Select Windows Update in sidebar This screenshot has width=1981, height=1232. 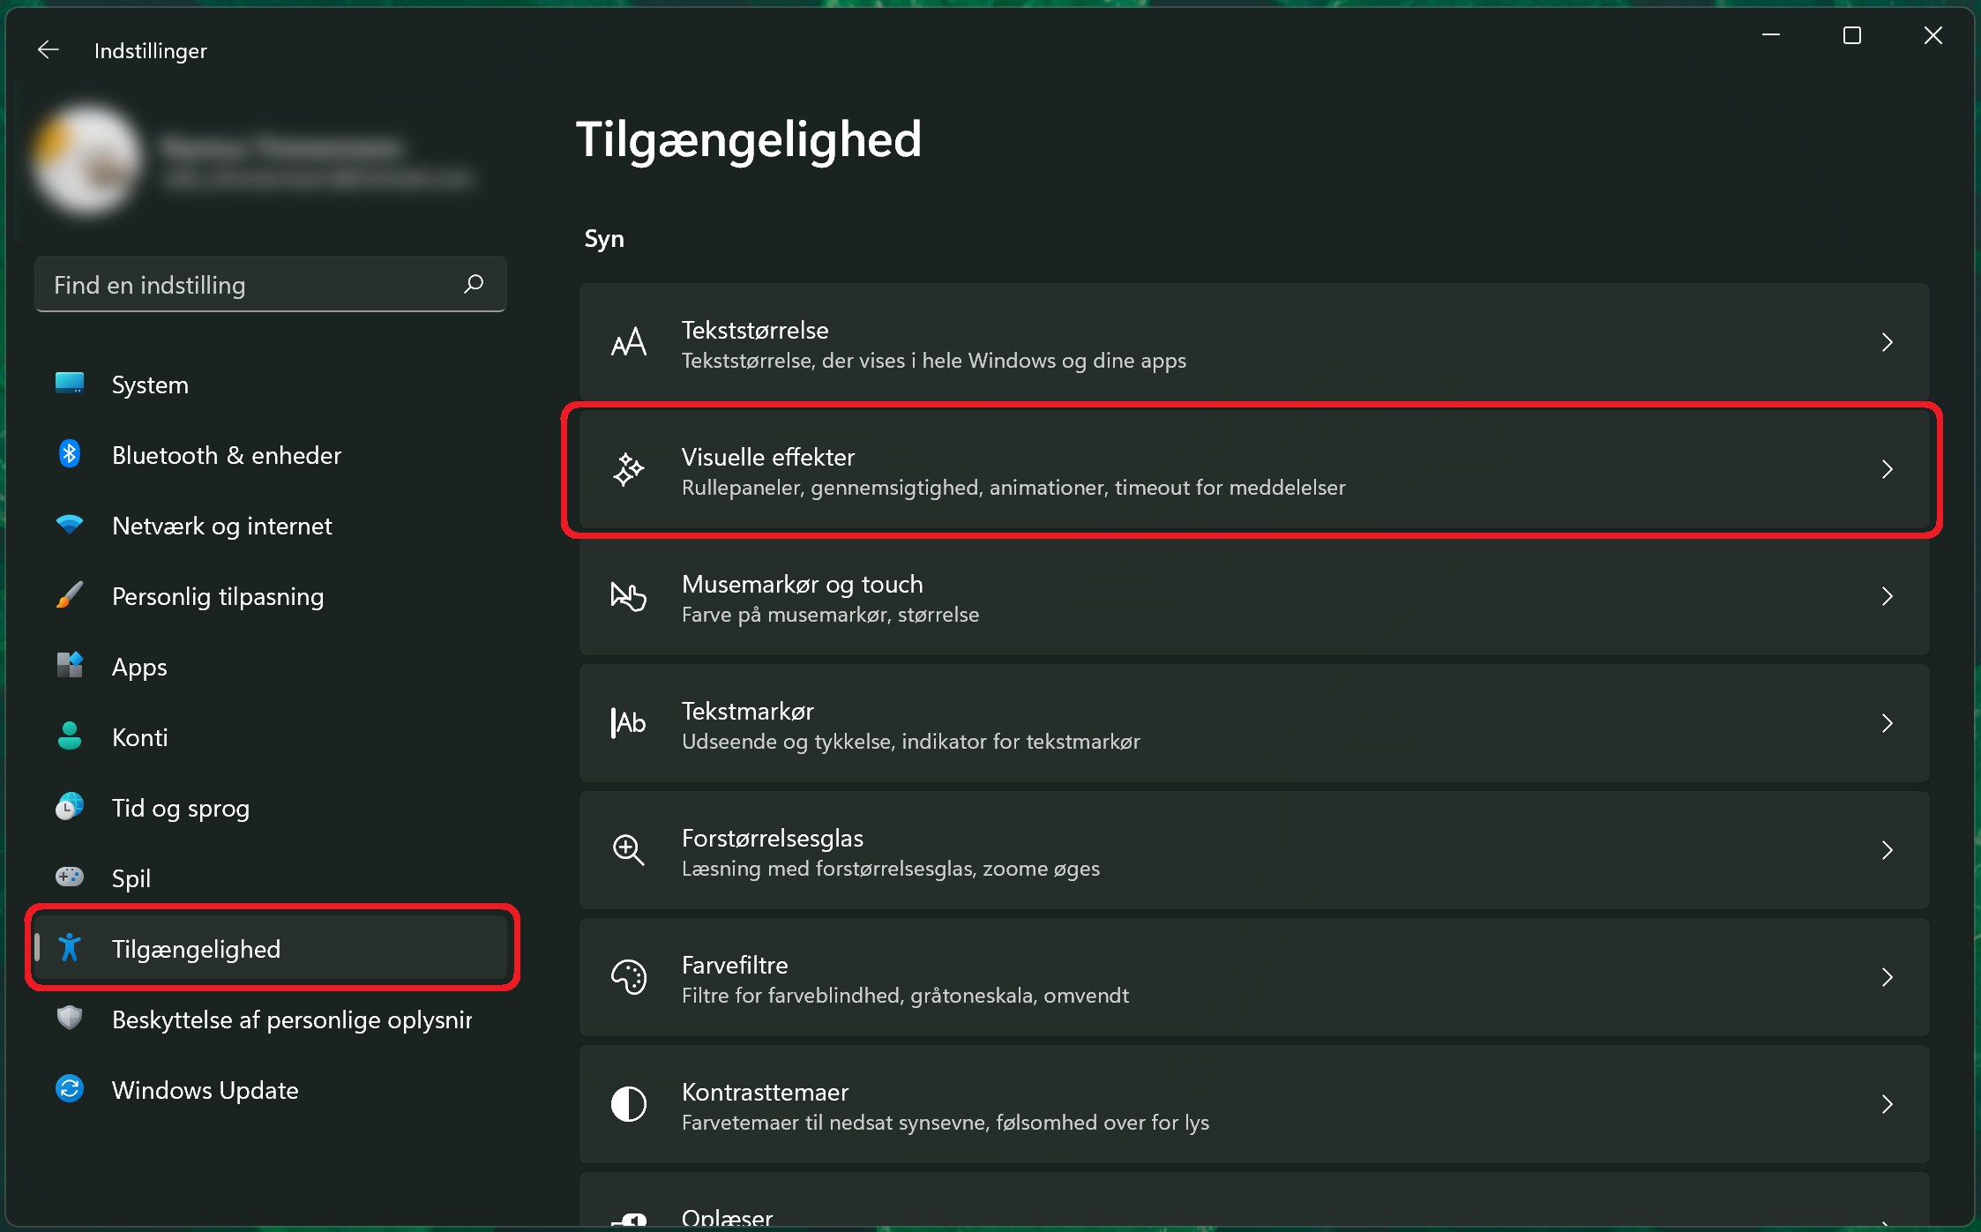point(271,1090)
